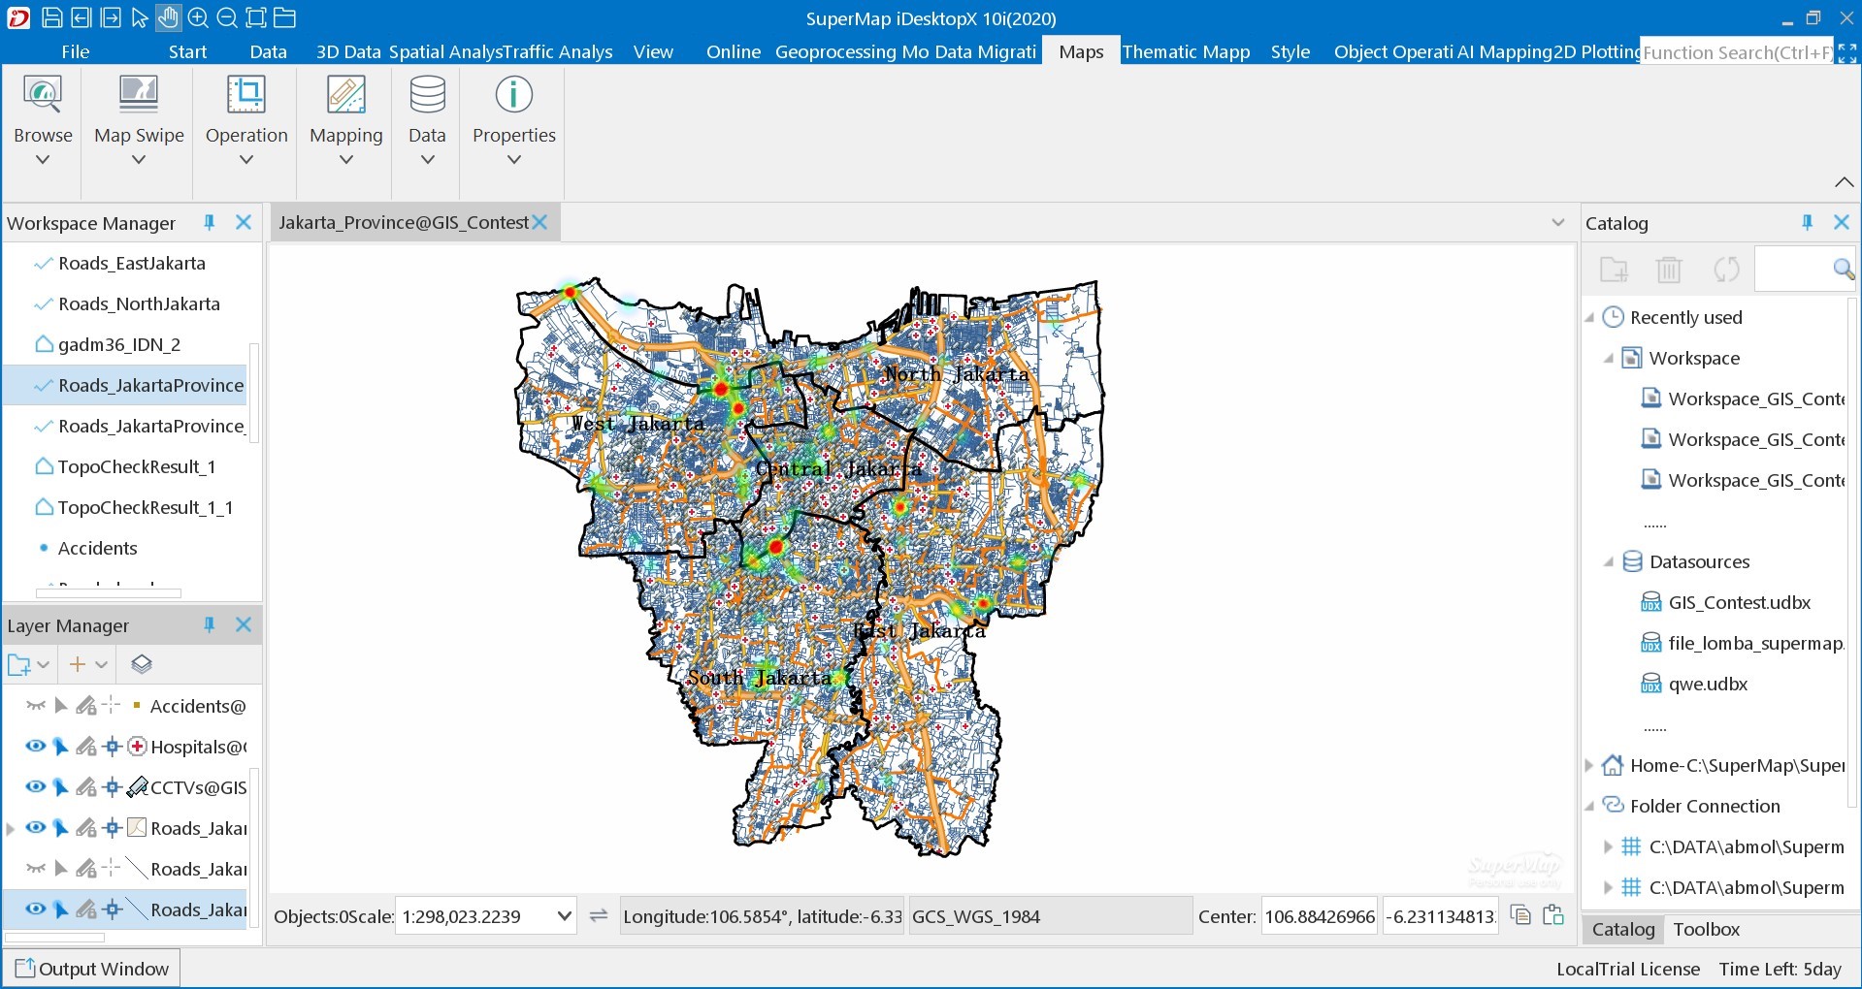1862x989 pixels.
Task: Click the Center longitude value field
Action: click(x=1320, y=916)
